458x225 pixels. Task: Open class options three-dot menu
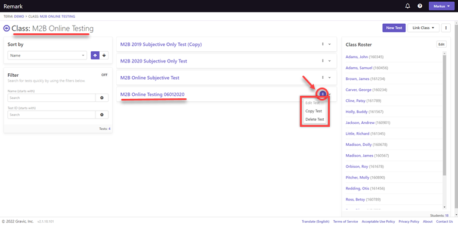[x=446, y=28]
